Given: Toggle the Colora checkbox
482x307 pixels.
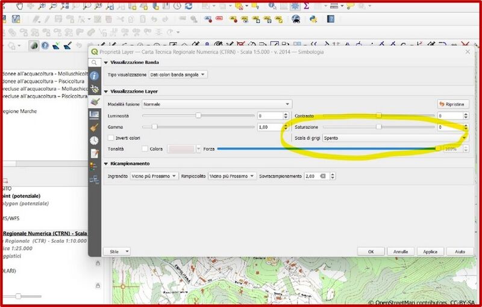Looking at the screenshot, I should pyautogui.click(x=145, y=148).
